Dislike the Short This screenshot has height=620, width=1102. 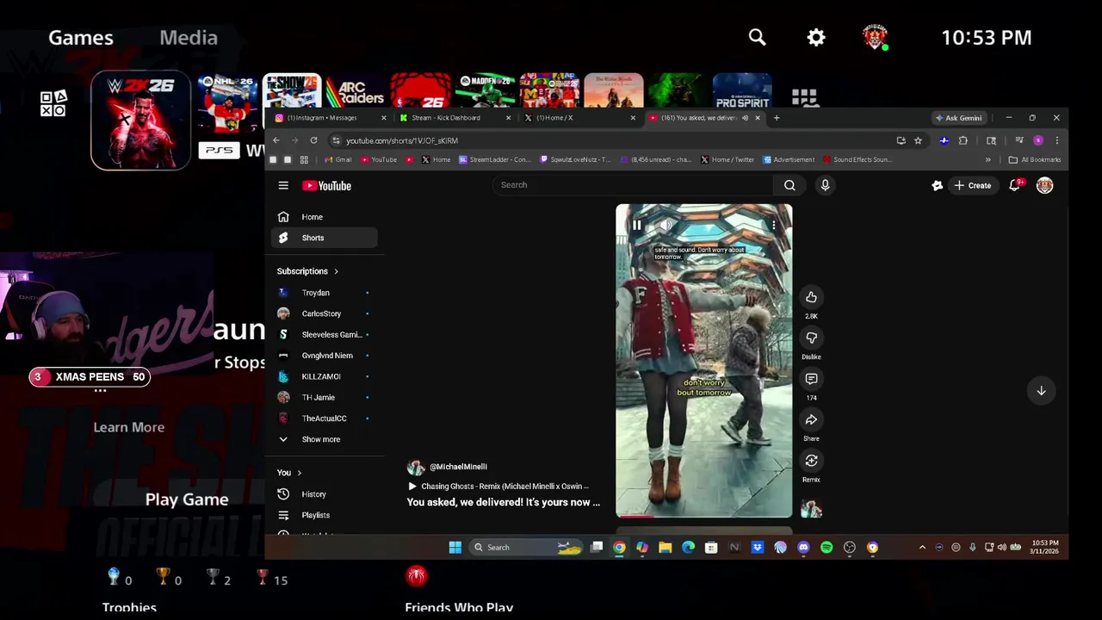coord(811,338)
